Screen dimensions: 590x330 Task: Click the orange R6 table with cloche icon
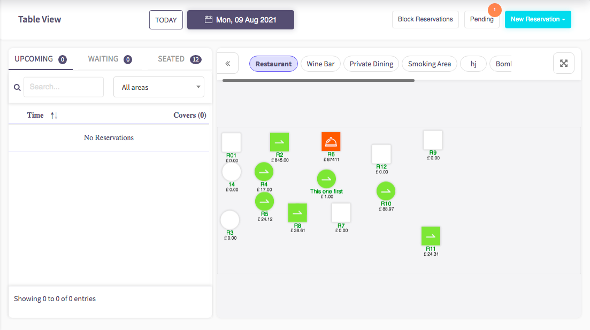coord(331,142)
